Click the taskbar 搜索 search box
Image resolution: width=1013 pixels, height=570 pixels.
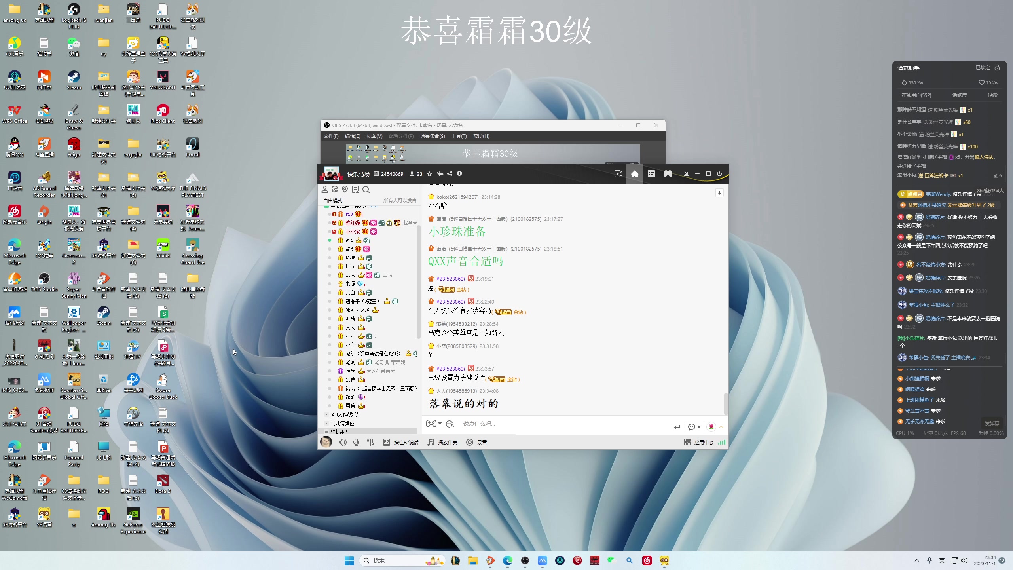click(x=402, y=560)
